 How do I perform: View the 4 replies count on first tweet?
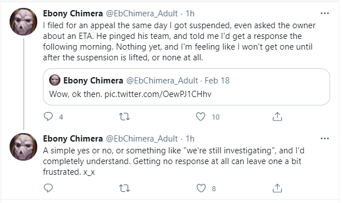pyautogui.click(x=61, y=117)
